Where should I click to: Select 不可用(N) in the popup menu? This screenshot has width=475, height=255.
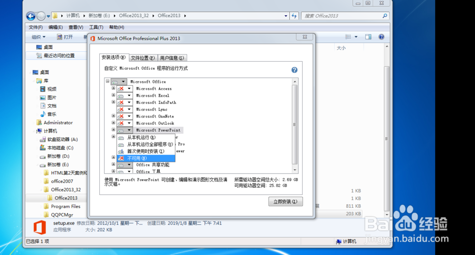tap(146, 158)
